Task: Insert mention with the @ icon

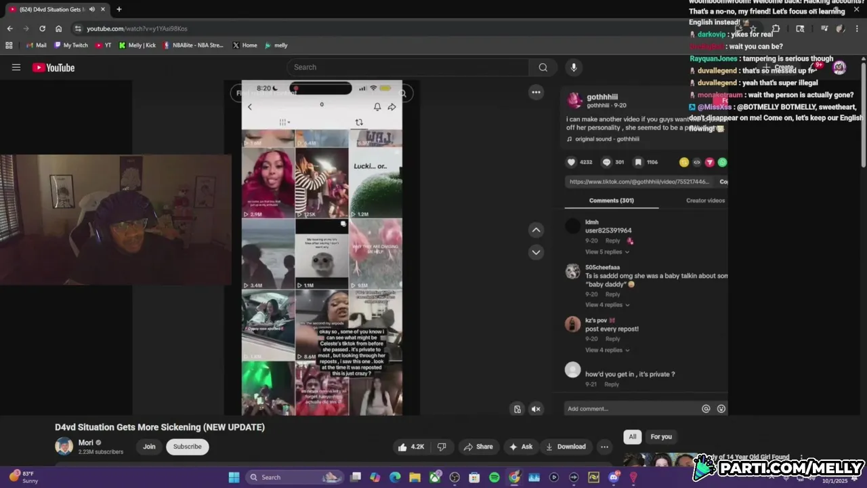Action: [706, 409]
